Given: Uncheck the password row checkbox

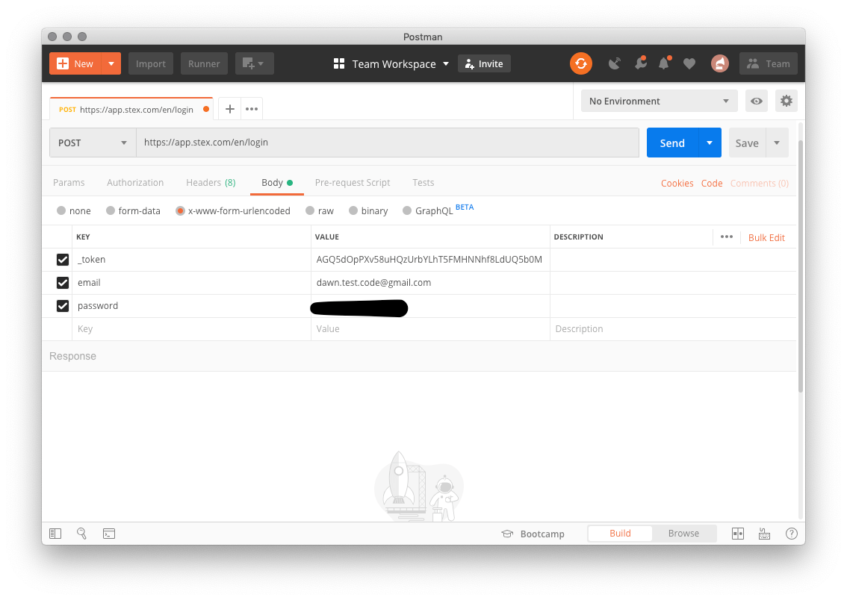Looking at the screenshot, I should coord(63,306).
